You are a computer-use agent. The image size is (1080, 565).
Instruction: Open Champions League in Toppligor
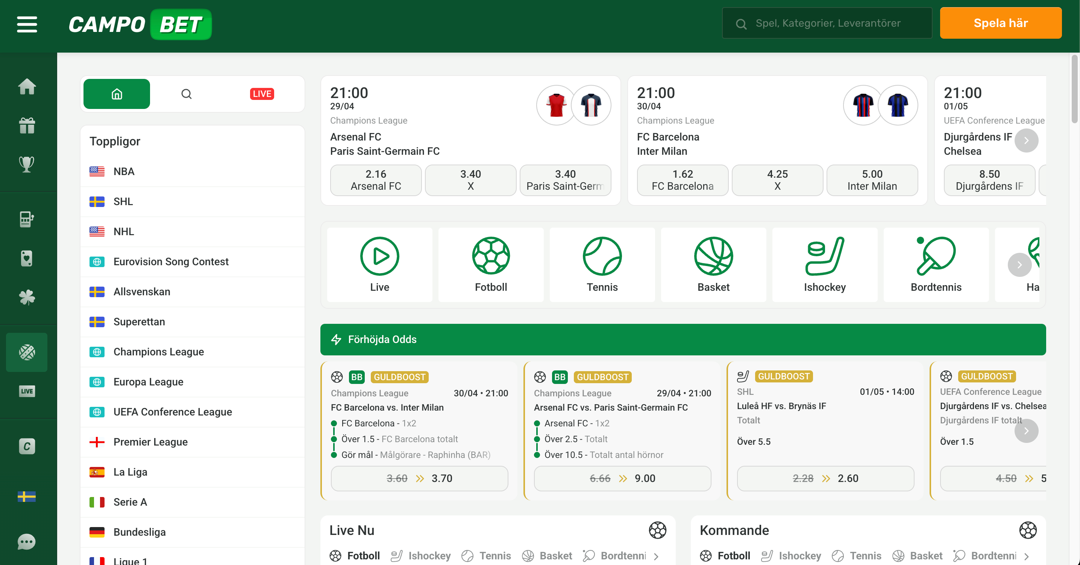pos(193,352)
